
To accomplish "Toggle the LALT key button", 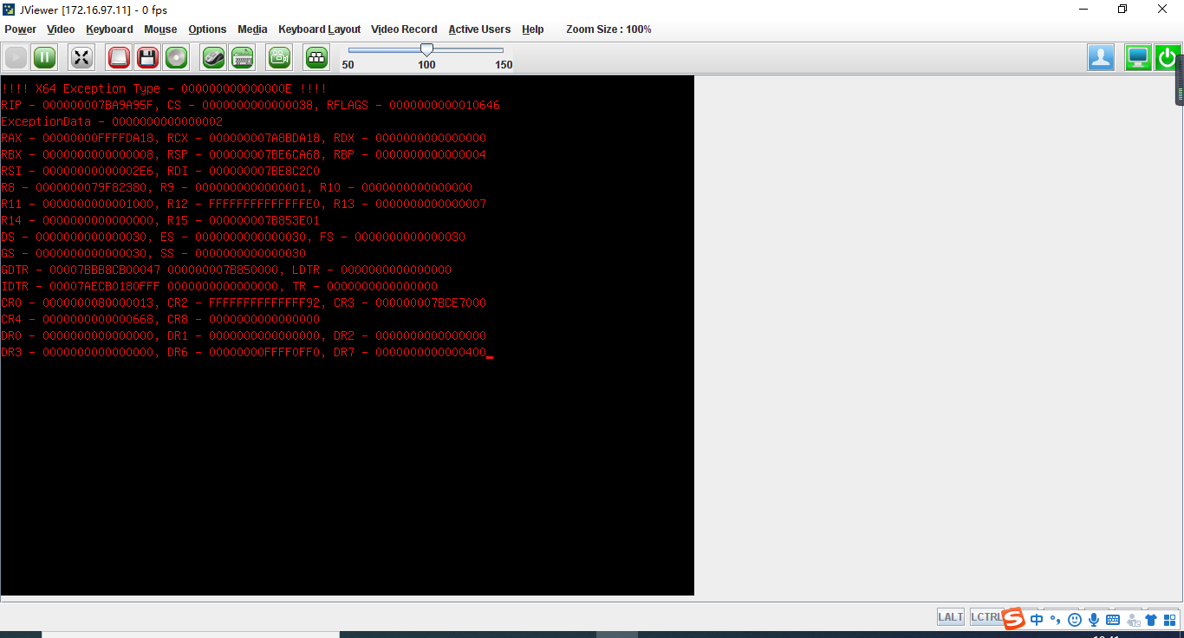I will pyautogui.click(x=950, y=617).
